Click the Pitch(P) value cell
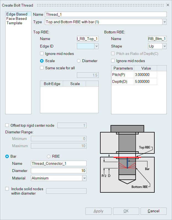The height and width of the screenshot is (220, 172). tap(146, 75)
